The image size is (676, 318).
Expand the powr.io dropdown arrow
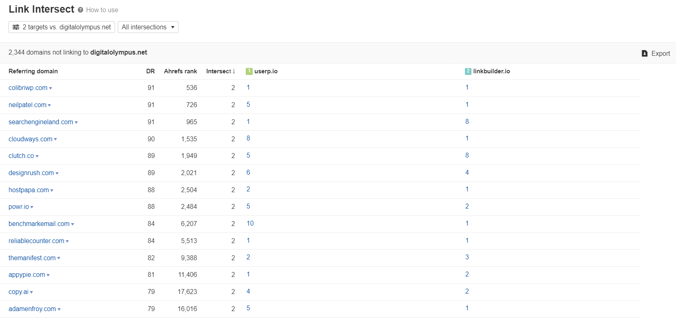(x=32, y=207)
